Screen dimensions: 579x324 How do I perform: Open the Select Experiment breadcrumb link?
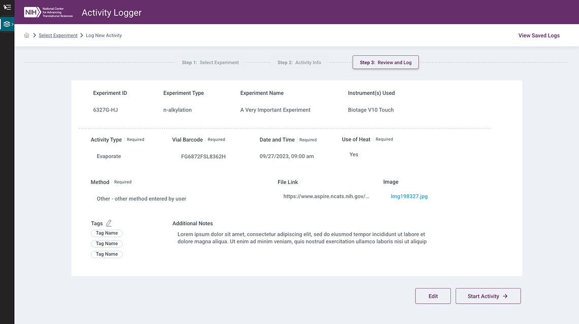(x=58, y=35)
